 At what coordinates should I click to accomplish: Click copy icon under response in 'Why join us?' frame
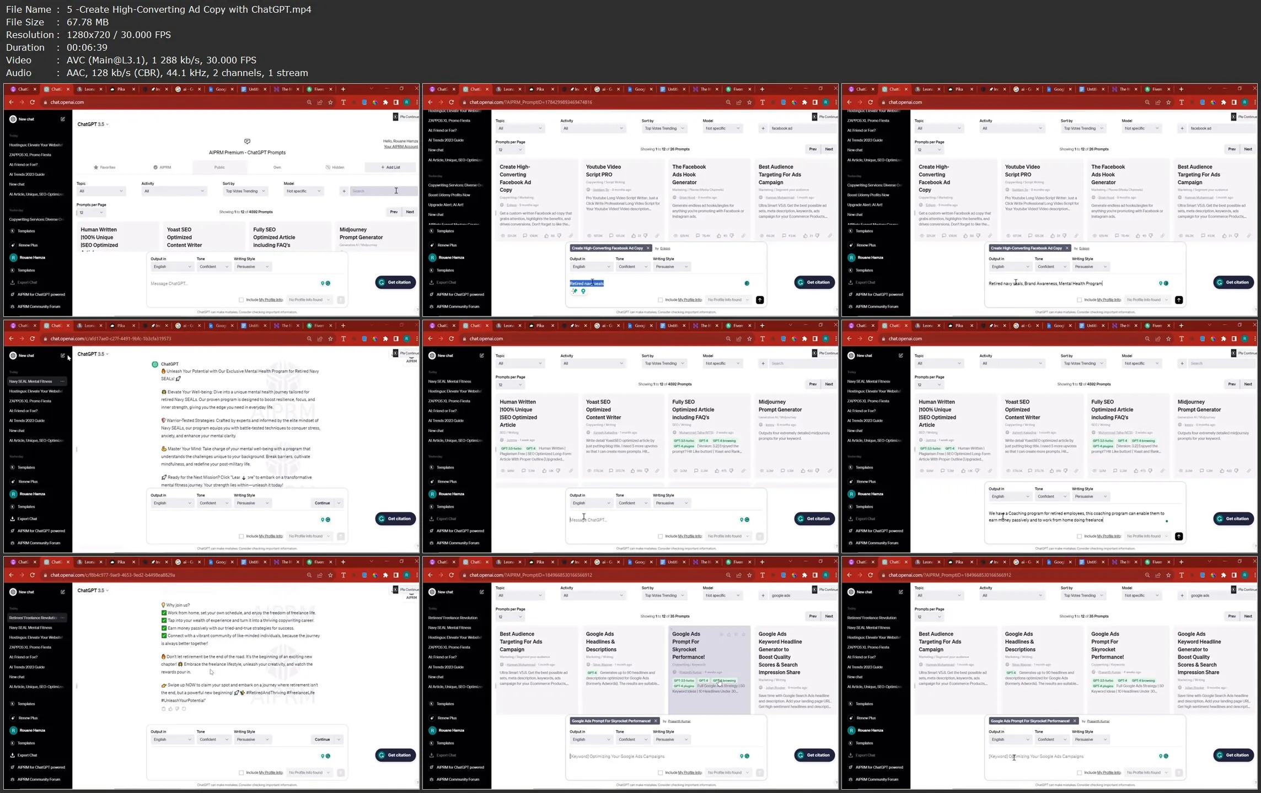pos(164,709)
